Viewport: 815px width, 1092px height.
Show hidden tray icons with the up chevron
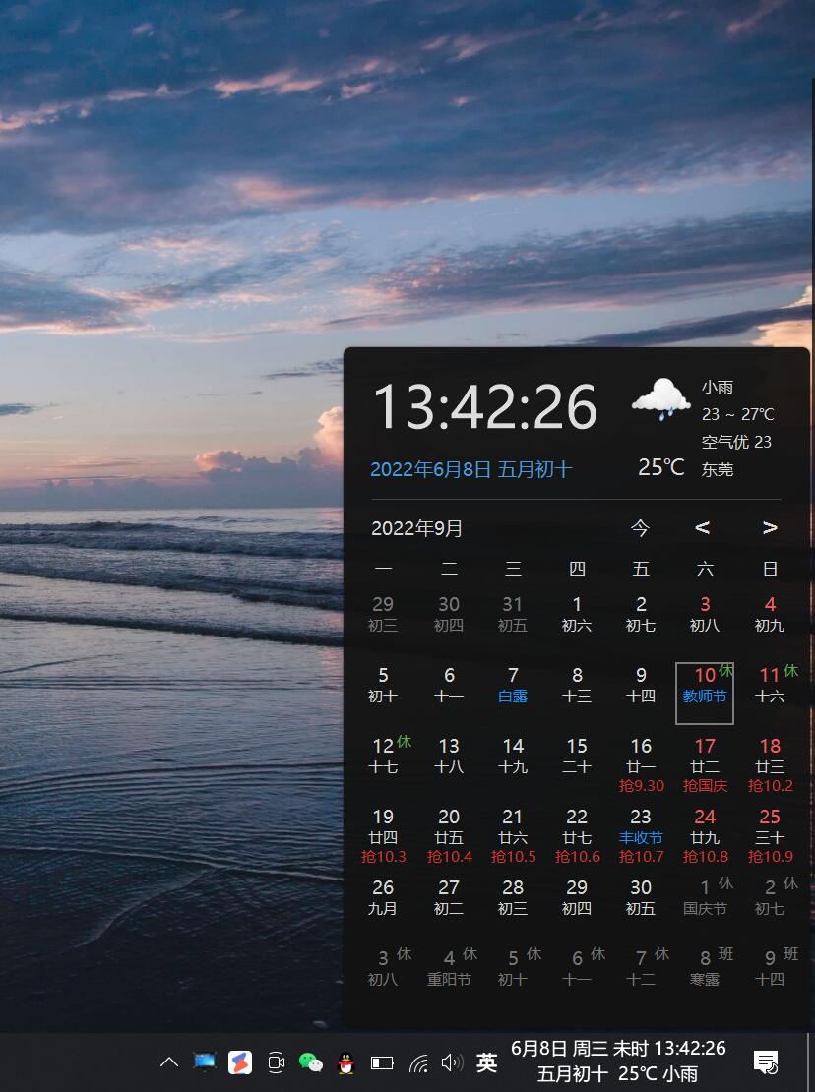(x=169, y=1062)
